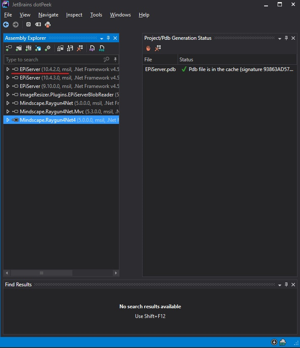This screenshot has width=300, height=348.
Task: Click the search options magnifier icon
Action: tap(106, 59)
